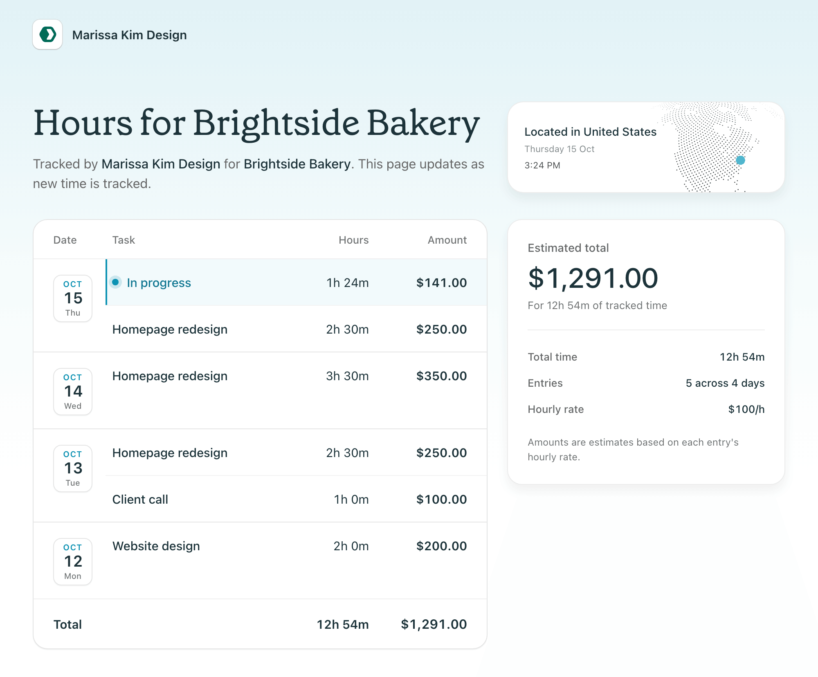Click the Oct 12 Mon date badge
The width and height of the screenshot is (818, 677).
pyautogui.click(x=73, y=562)
